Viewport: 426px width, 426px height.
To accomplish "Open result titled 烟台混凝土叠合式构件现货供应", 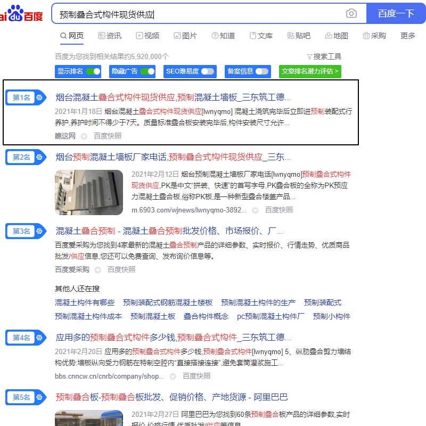I will pos(174,97).
